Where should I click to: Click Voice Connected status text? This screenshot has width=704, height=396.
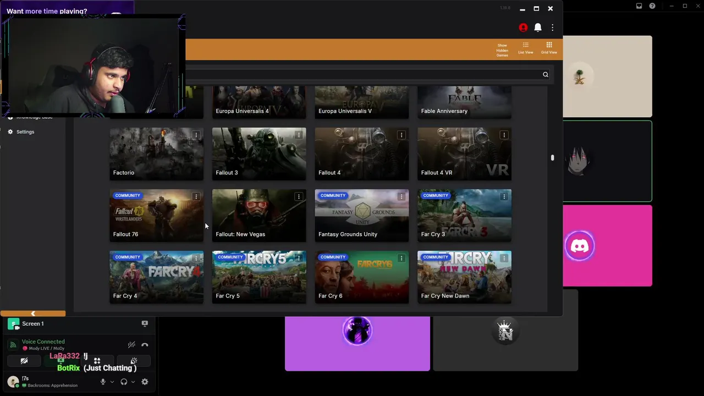[x=43, y=342]
